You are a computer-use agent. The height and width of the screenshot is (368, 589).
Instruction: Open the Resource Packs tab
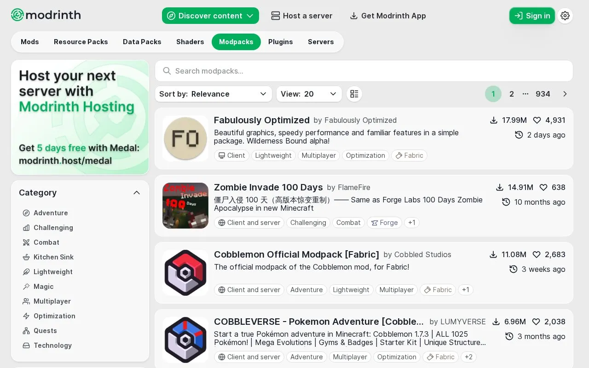tap(81, 42)
